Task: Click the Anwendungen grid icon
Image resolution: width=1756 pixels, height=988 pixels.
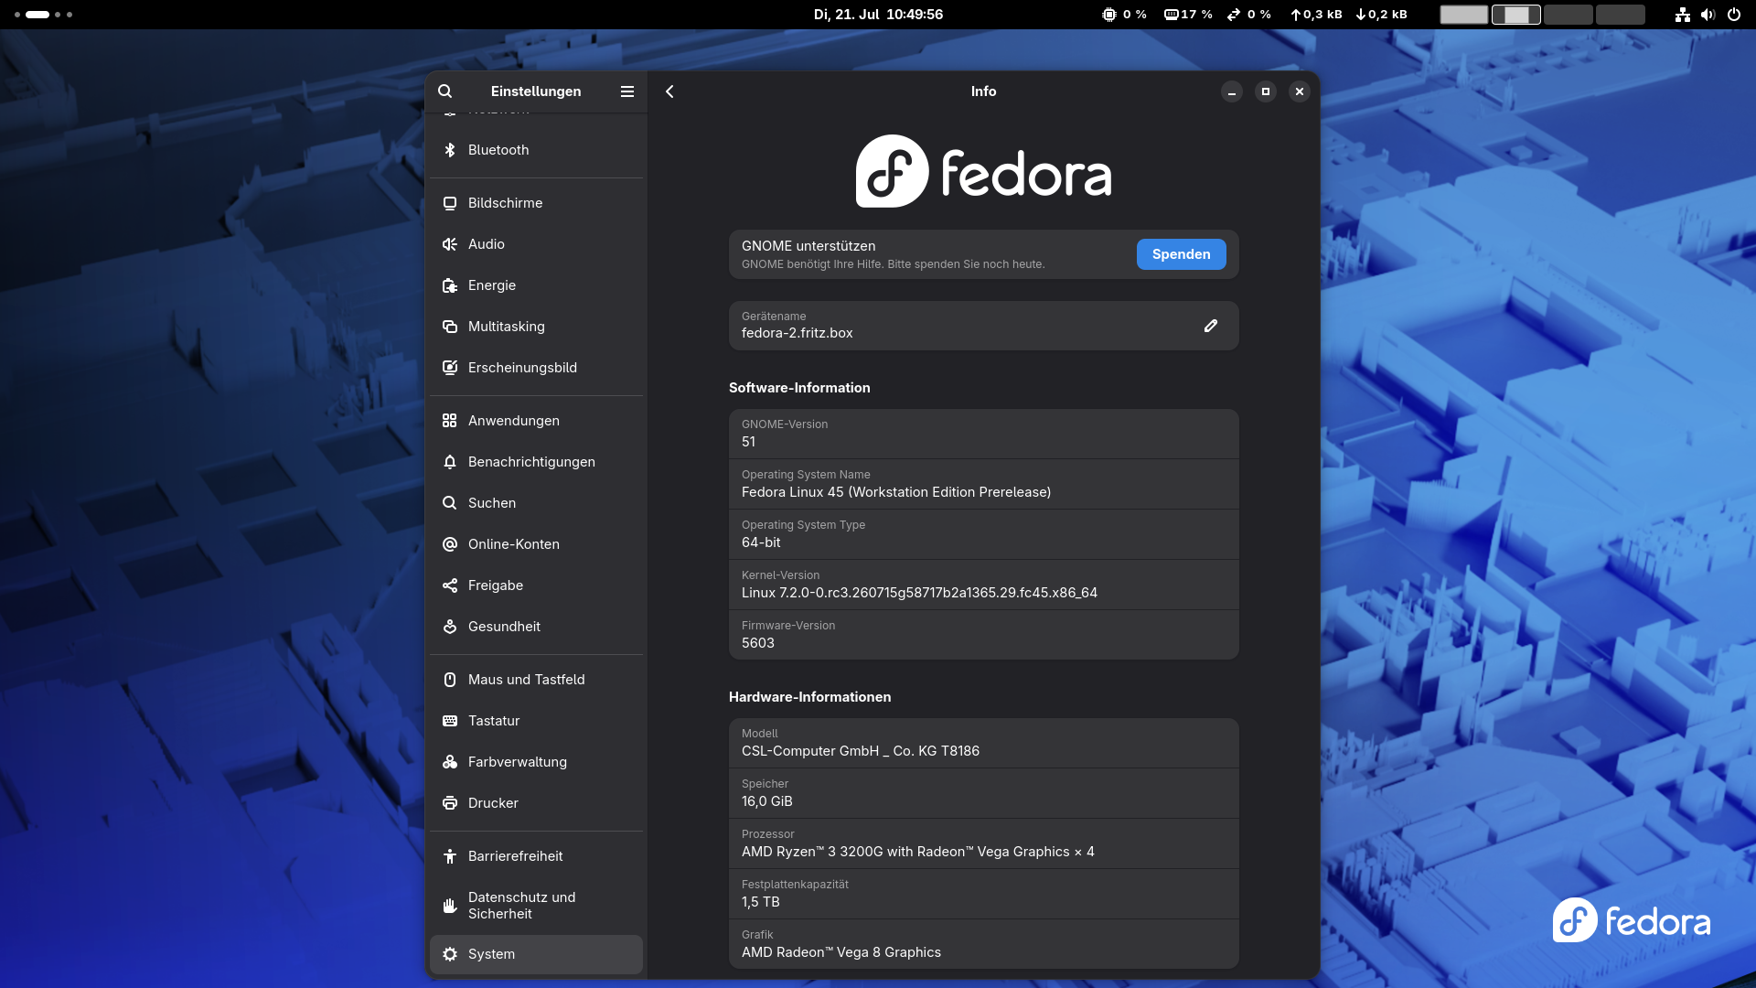Action: point(450,421)
